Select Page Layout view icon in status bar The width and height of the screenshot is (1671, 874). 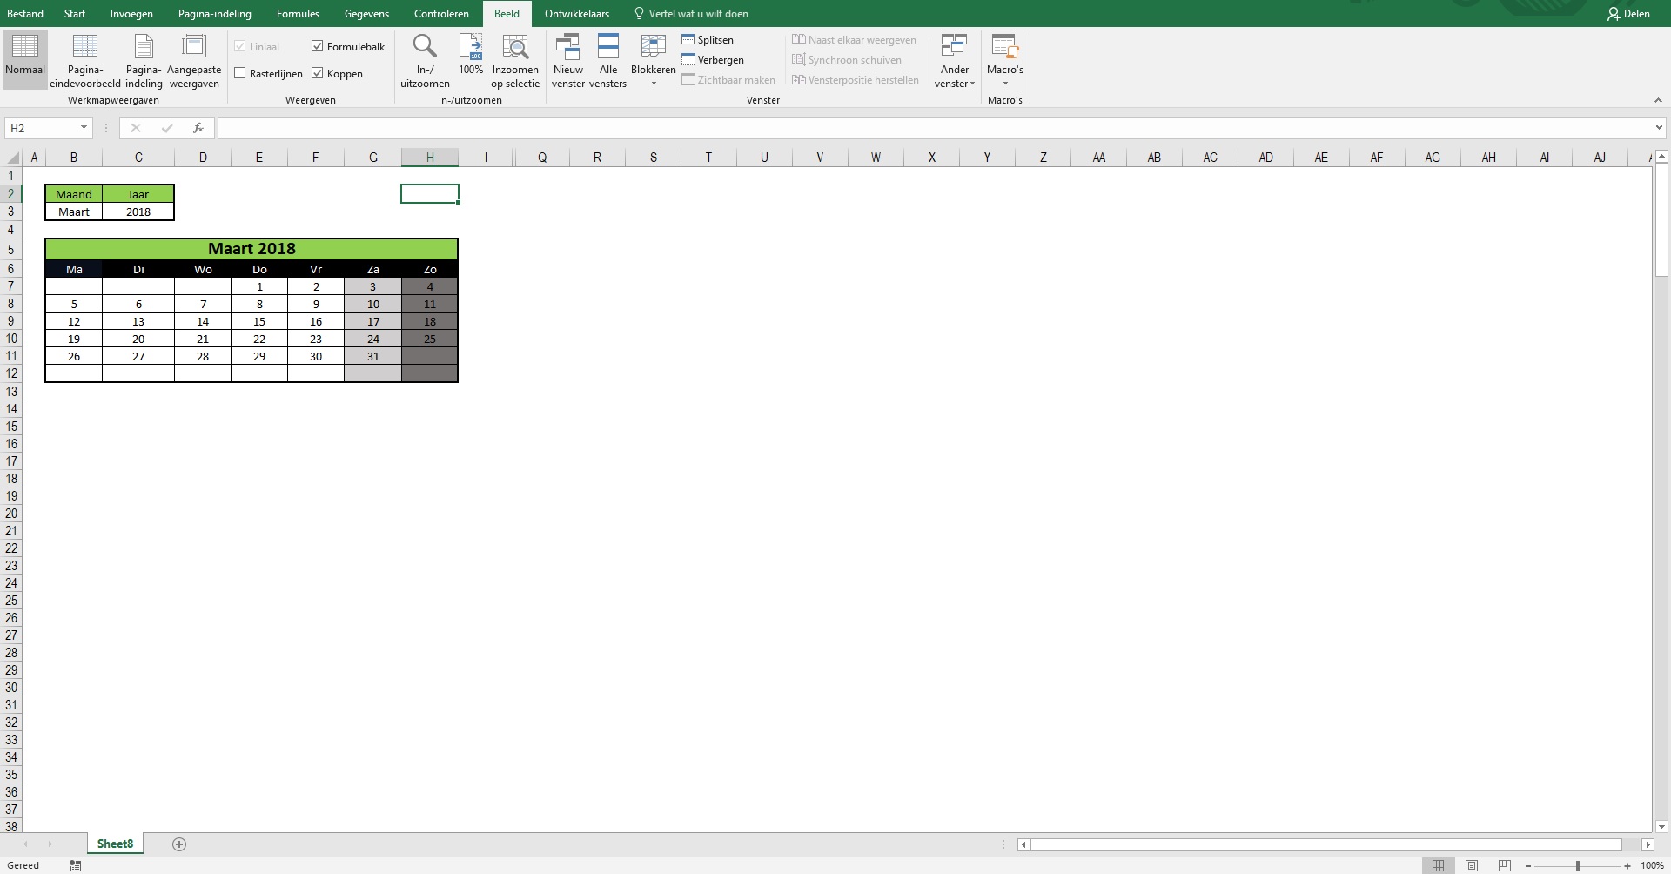tap(1472, 865)
